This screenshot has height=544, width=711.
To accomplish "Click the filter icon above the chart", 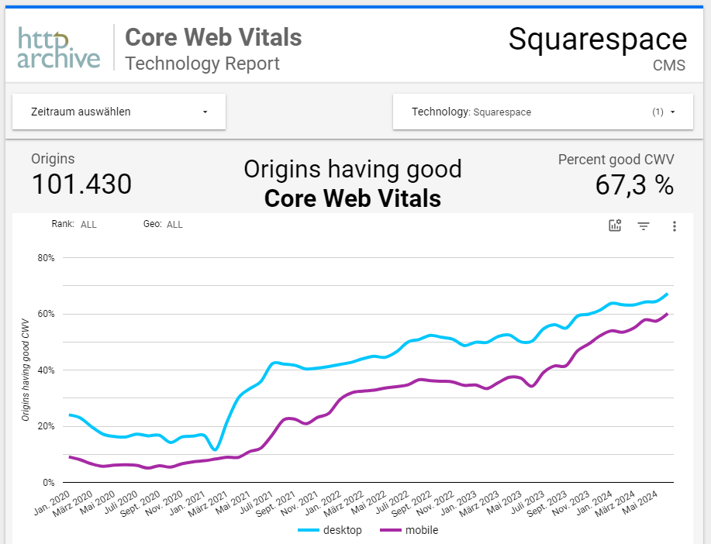I will click(644, 226).
